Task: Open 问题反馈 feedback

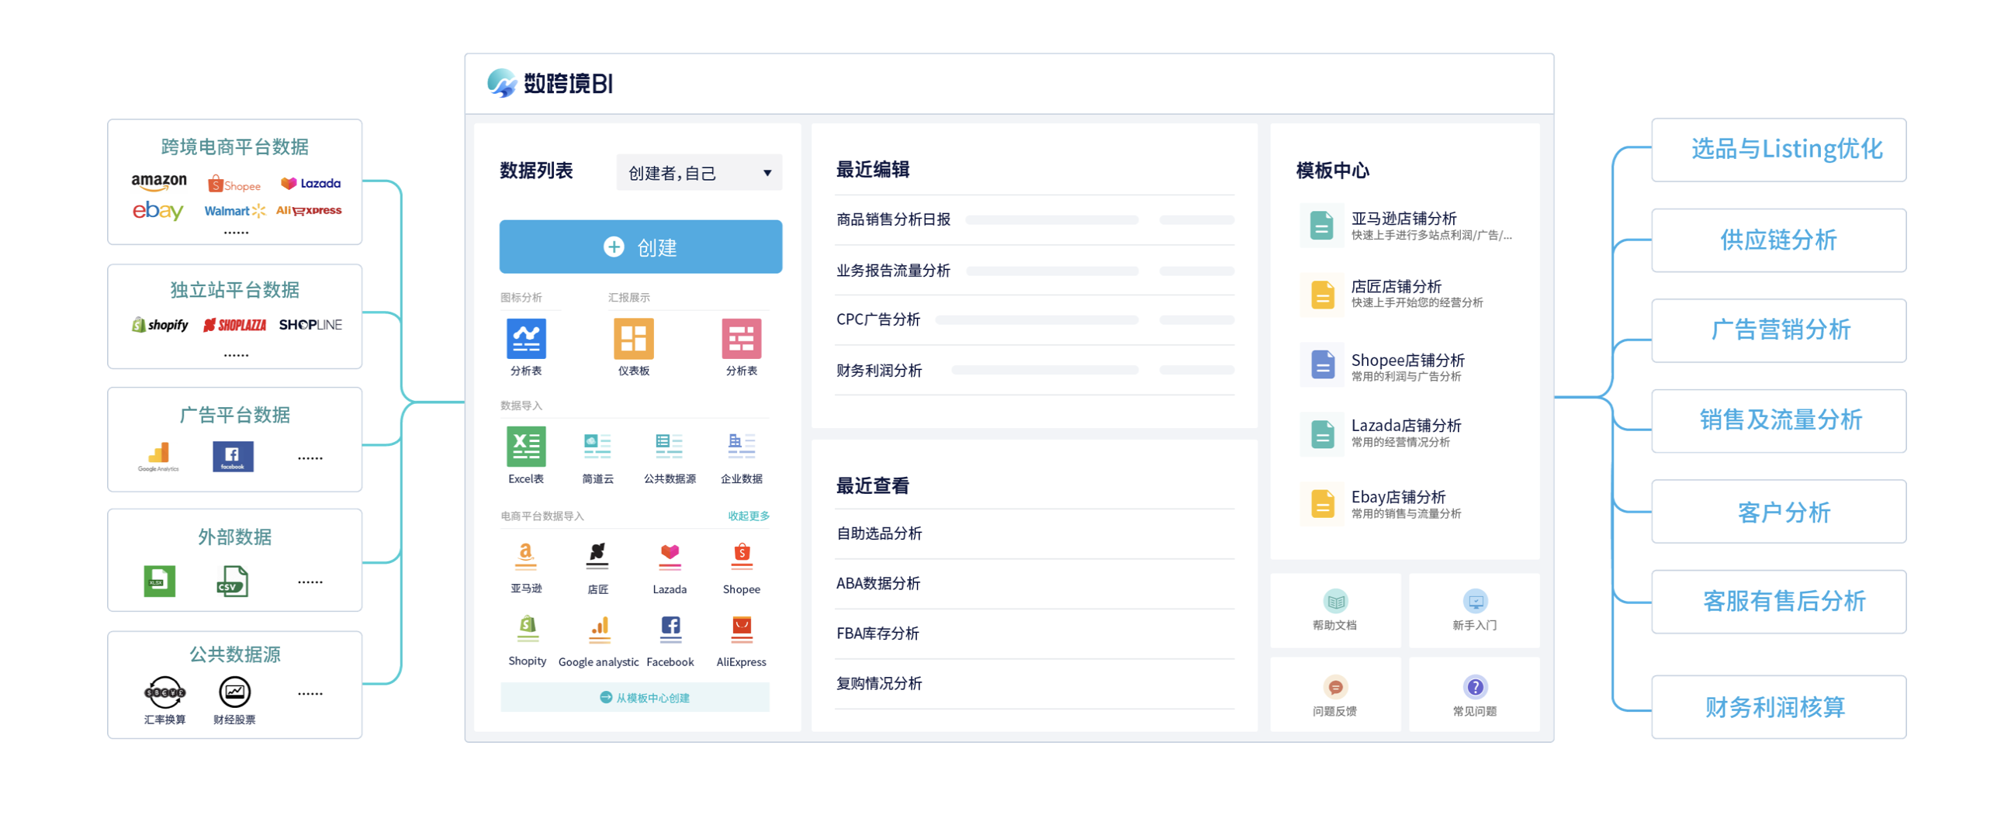Action: tap(1335, 695)
